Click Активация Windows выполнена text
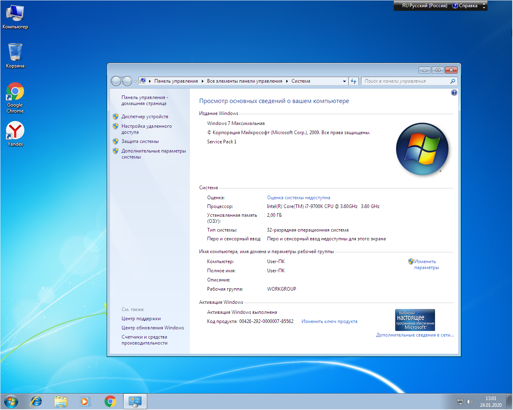The image size is (513, 410). pos(242,312)
